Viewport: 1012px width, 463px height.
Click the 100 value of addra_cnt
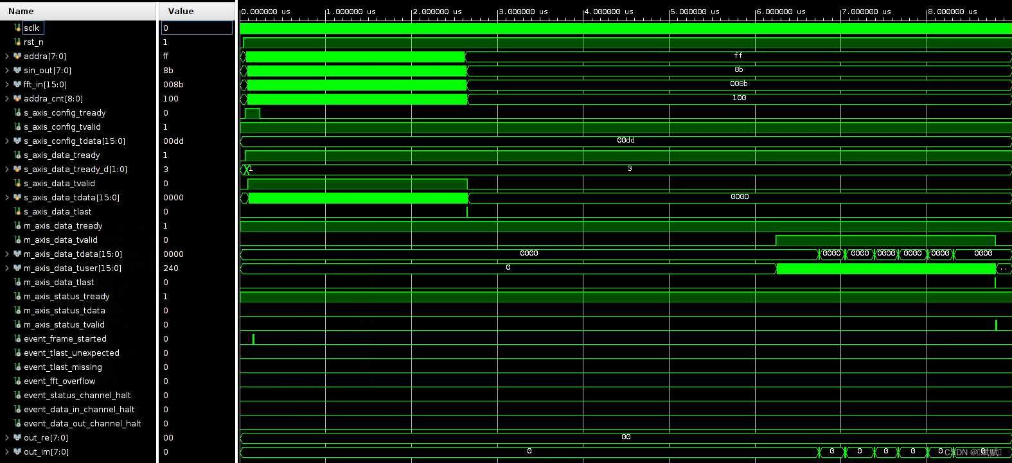tap(171, 99)
